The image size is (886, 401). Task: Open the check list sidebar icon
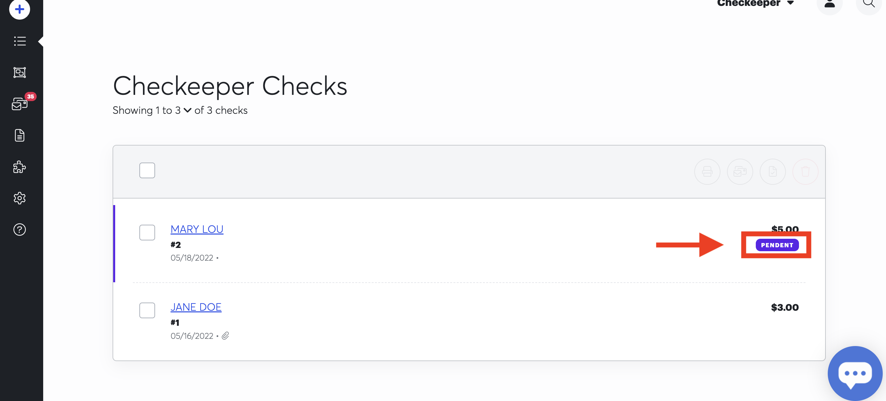(x=19, y=41)
